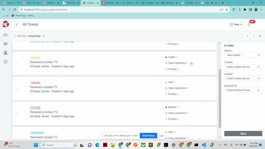The height and width of the screenshot is (149, 265).
Task: Open the browser profile avatar
Action: point(256,10)
